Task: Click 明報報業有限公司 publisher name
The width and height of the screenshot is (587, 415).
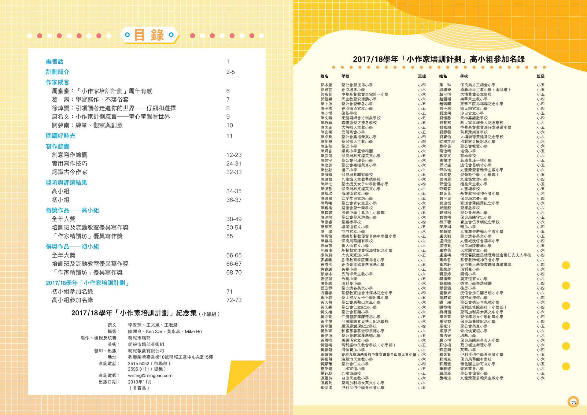Action: 146,351
